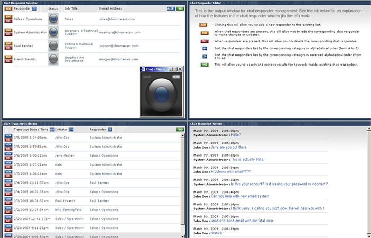Delete transcript from 2/25/2009 4:11:23pm
The image size is (371, 238).
pos(8,230)
